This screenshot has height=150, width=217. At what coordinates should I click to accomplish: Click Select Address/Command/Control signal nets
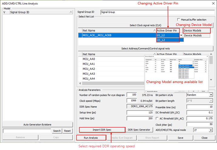coord(145,48)
